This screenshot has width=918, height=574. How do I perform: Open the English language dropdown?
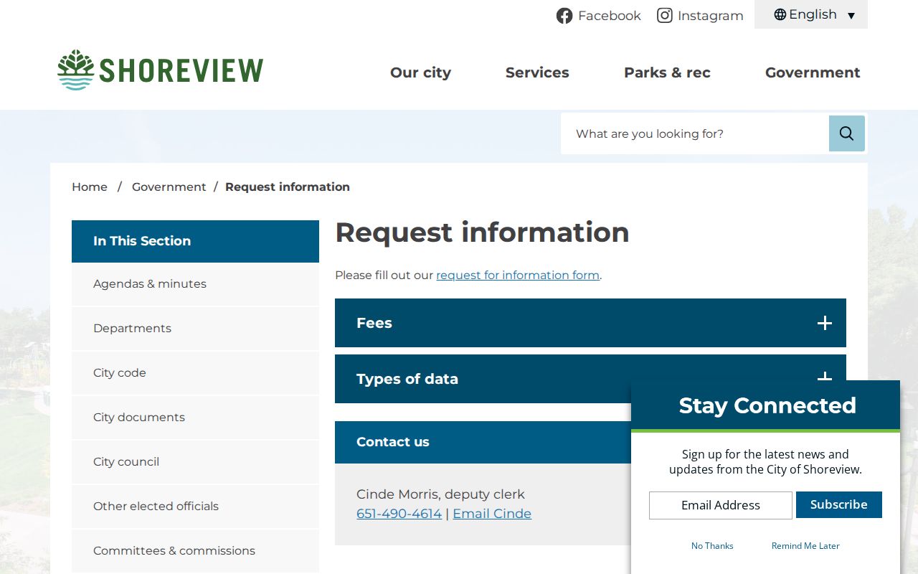pyautogui.click(x=811, y=14)
